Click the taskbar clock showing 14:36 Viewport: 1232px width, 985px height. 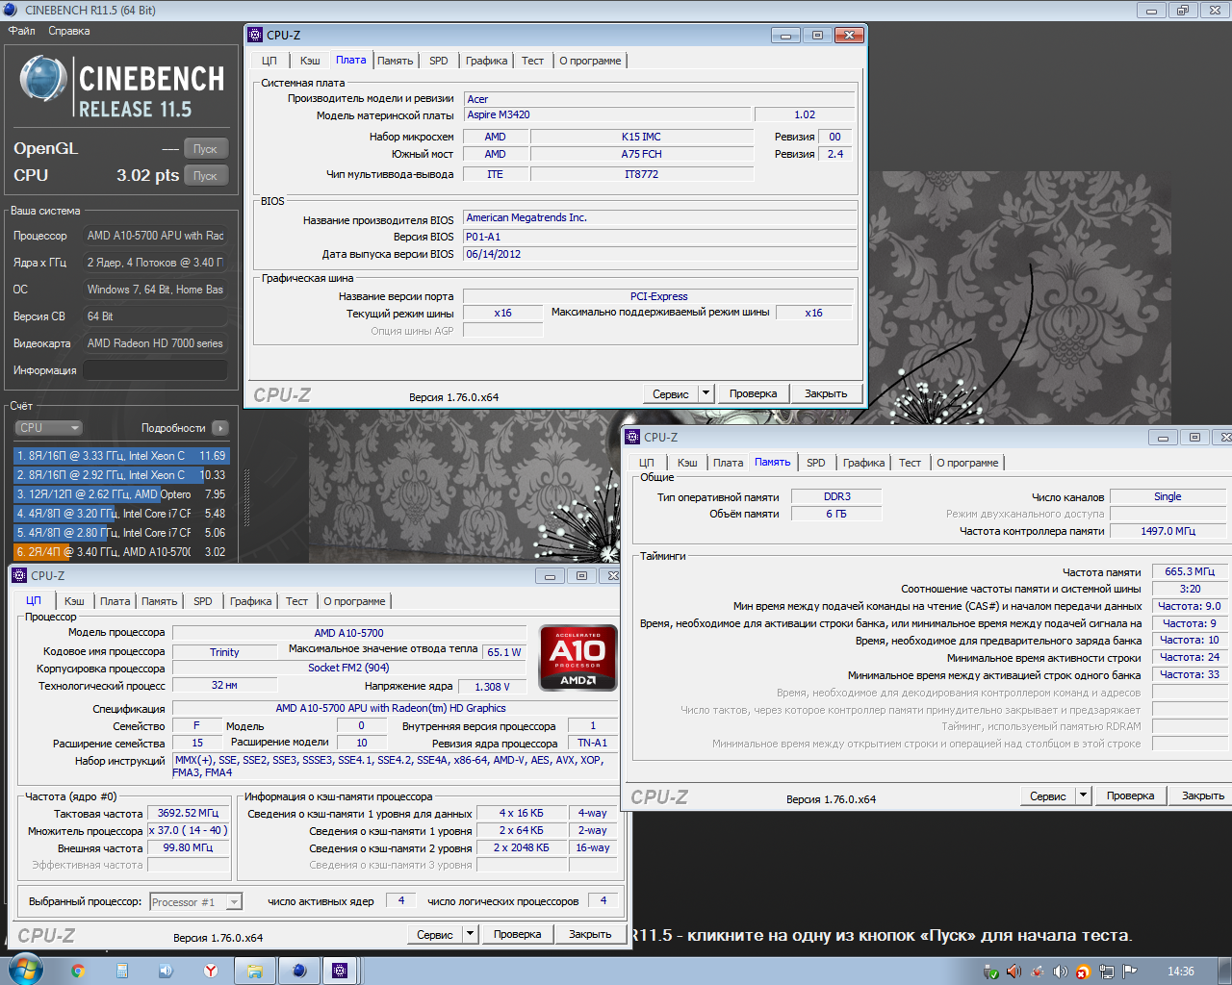pos(1180,972)
